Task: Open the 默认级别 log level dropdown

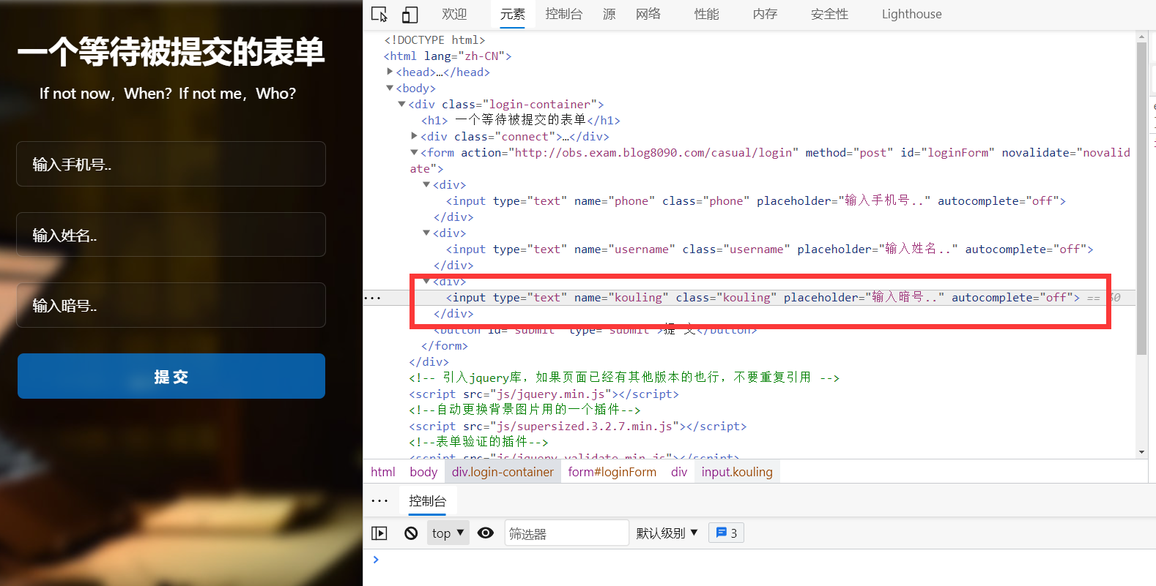Action: point(667,533)
